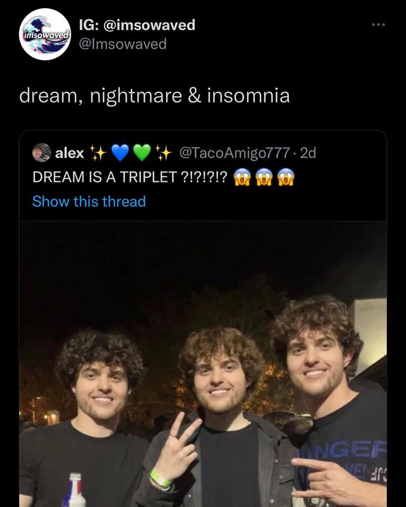Open the @Imsowaved handle under display name
Viewport: 406px width, 507px height.
click(123, 44)
